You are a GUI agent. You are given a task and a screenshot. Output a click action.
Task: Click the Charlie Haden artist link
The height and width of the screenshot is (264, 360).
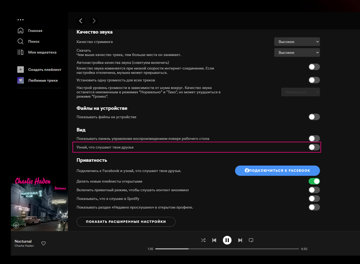click(x=24, y=246)
